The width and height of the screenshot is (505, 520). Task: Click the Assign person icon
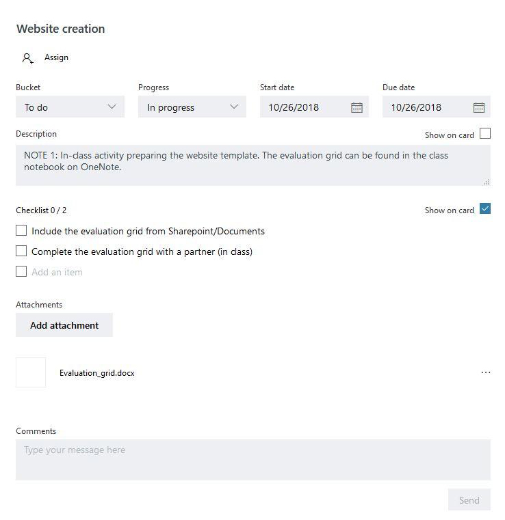pyautogui.click(x=28, y=58)
